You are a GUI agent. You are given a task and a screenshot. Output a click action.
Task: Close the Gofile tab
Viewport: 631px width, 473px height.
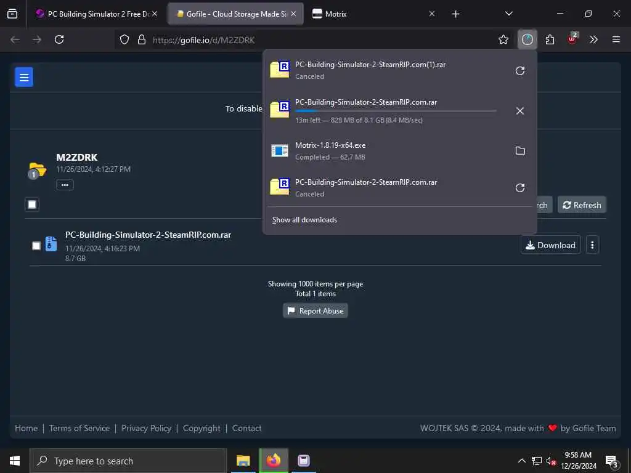point(293,14)
